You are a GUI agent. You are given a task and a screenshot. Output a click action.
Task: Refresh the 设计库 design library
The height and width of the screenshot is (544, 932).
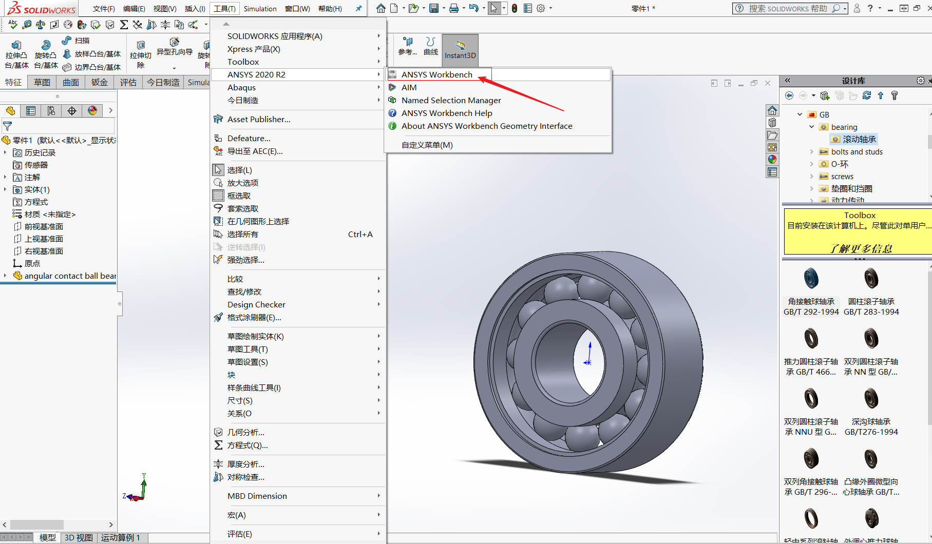[867, 95]
